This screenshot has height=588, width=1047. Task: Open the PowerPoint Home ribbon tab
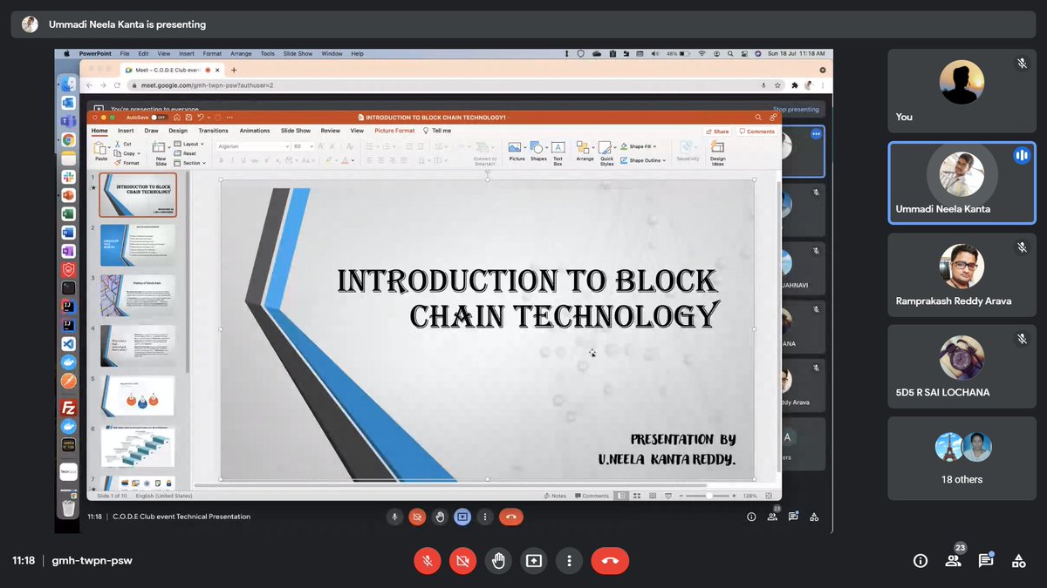pyautogui.click(x=100, y=131)
